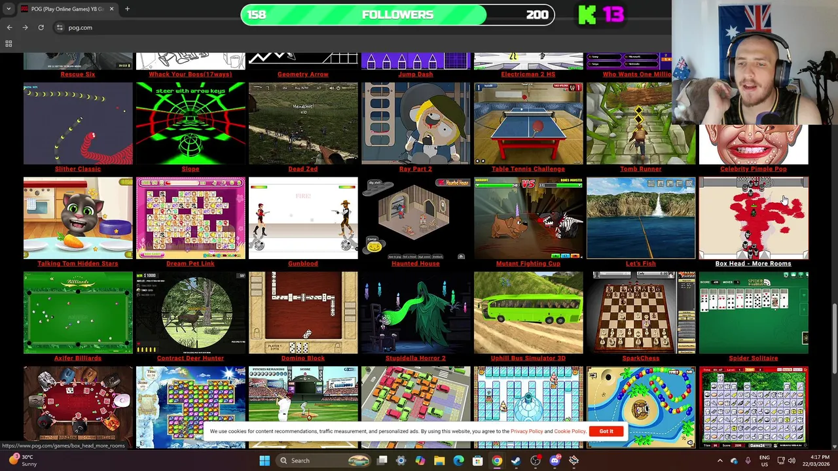838x471 pixels.
Task: Click the Celebrity Pimple Pop link
Action: (x=754, y=169)
